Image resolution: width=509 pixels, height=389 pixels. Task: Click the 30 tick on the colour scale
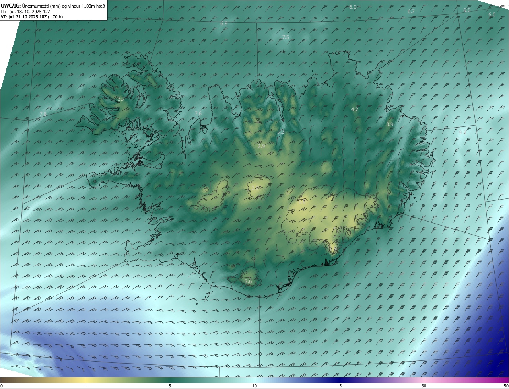[424, 386]
